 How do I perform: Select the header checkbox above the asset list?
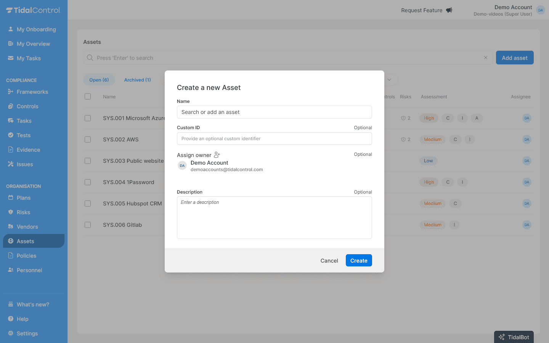pyautogui.click(x=88, y=96)
